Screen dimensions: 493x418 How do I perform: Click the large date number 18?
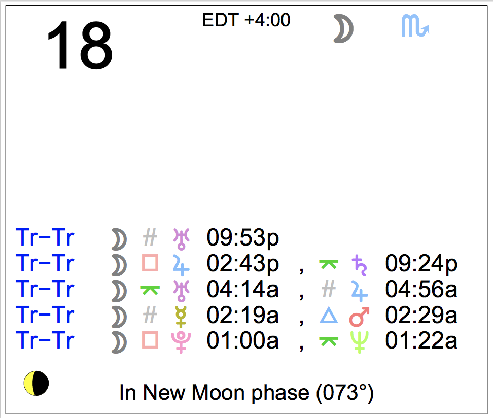pos(80,45)
